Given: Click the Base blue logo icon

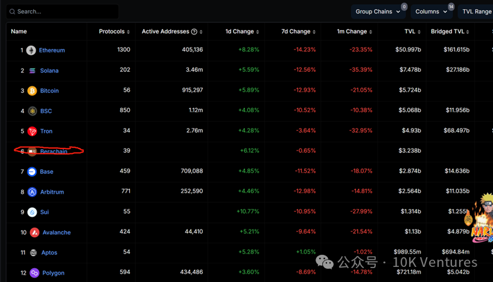Looking at the screenshot, I should [x=32, y=171].
